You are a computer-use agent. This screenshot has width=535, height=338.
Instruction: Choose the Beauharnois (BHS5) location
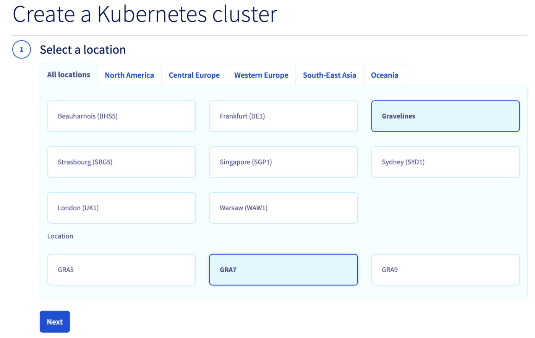(x=122, y=116)
